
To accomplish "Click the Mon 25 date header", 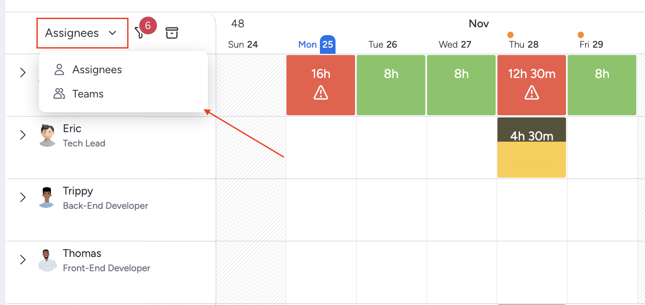I will coord(316,44).
